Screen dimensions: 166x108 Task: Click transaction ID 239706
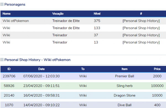(9, 76)
